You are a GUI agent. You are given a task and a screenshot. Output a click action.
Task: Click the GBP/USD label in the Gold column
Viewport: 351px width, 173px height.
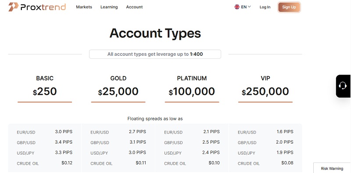(100, 143)
